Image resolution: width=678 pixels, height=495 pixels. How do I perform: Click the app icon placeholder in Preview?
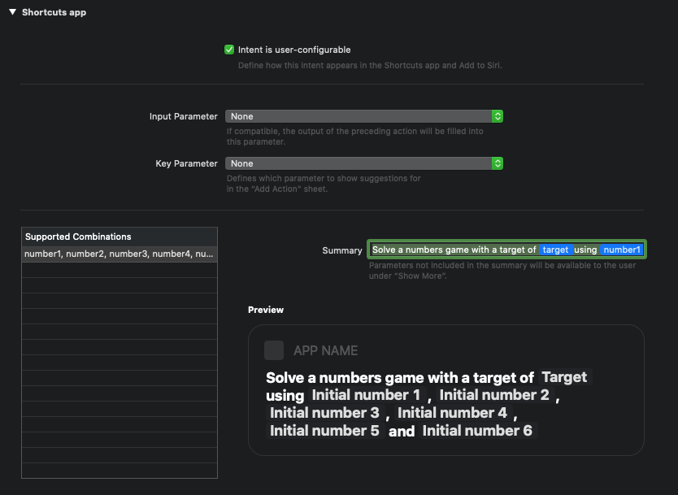point(274,350)
